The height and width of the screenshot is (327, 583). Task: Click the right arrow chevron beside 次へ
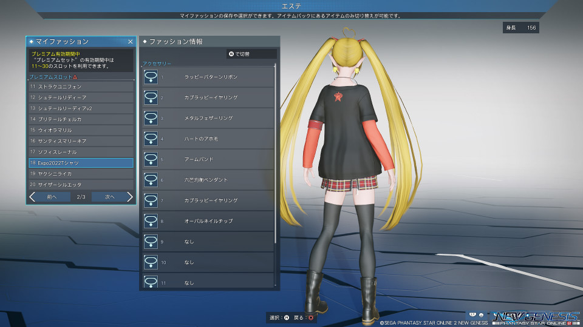(129, 197)
